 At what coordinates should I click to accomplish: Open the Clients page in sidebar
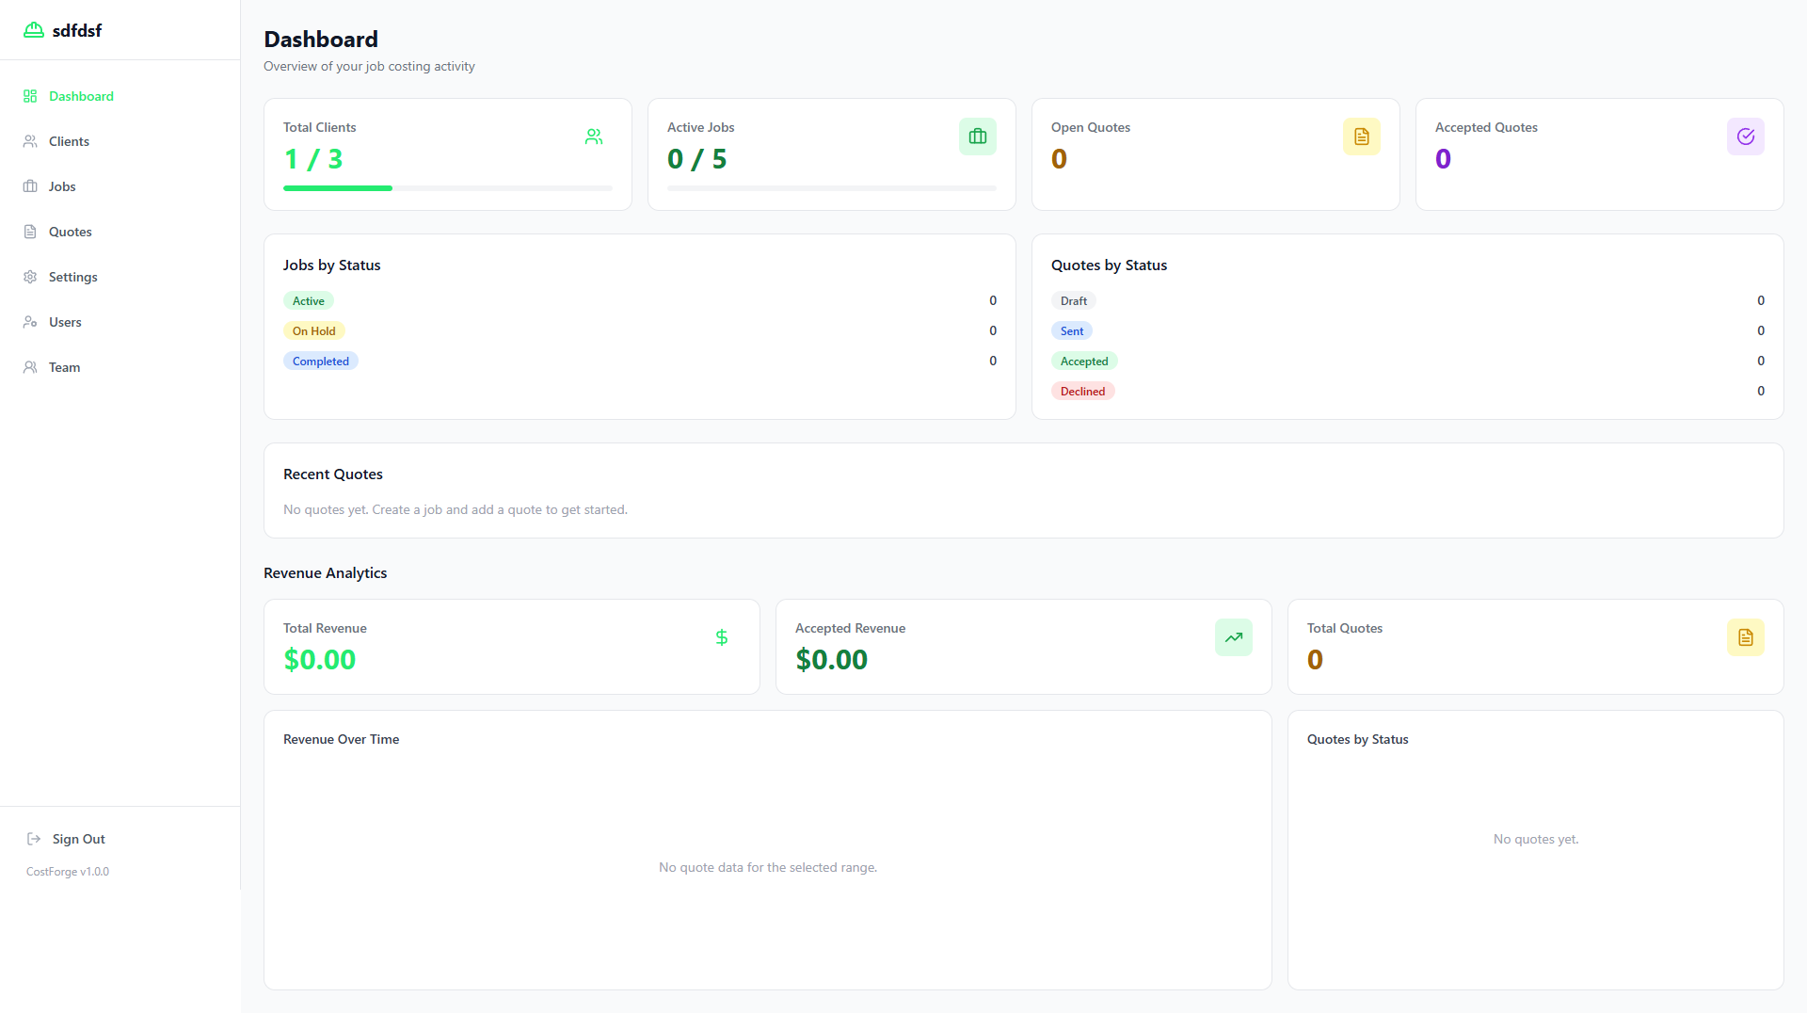[69, 141]
